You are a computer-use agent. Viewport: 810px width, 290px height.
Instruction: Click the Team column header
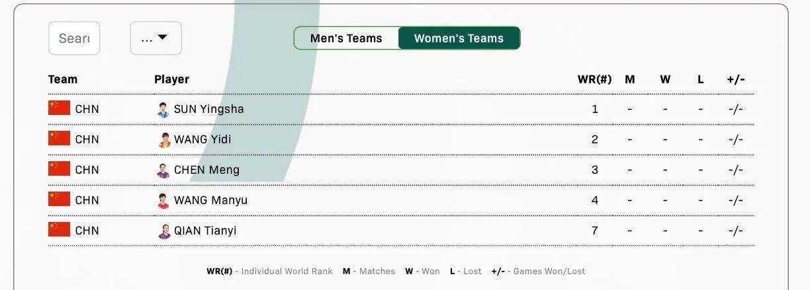tap(63, 79)
